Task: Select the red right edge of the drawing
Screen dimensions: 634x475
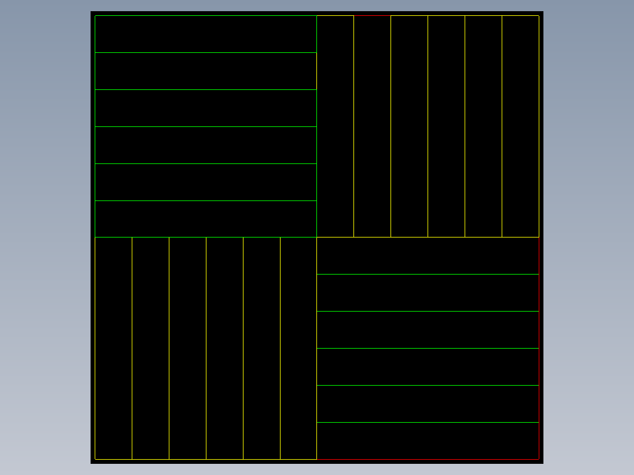Action: point(539,349)
